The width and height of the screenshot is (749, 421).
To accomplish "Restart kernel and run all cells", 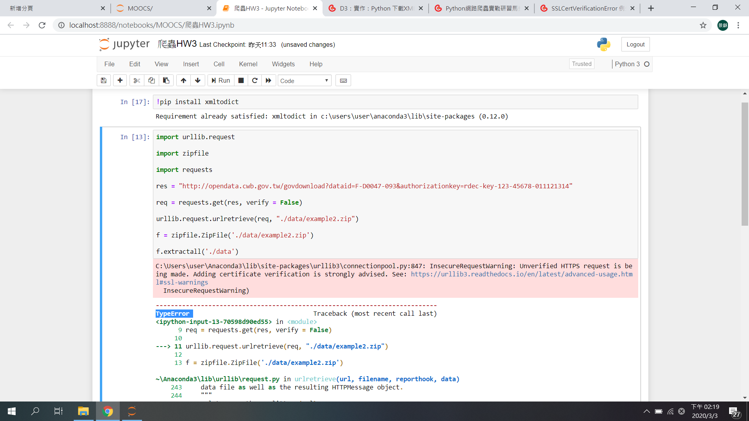I will [268, 81].
